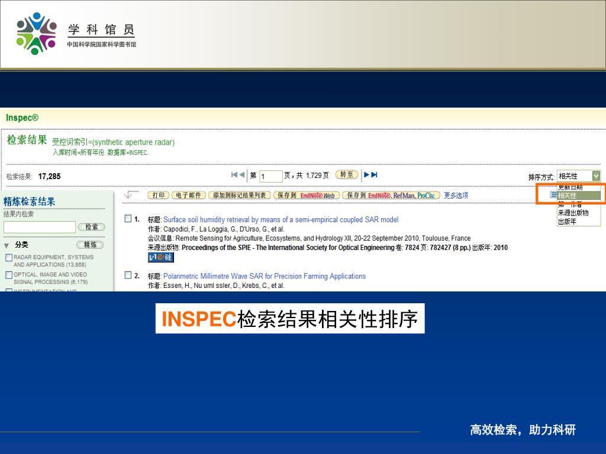Click the 精炼 button beside 分类
This screenshot has height=454, width=606.
pos(91,245)
